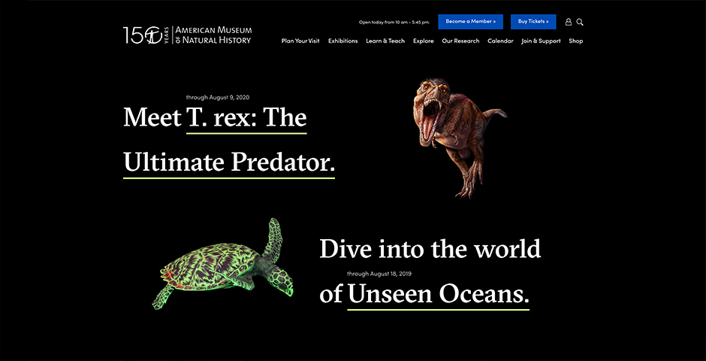Viewport: 706px width, 361px height.
Task: Open Learn & Teach menu
Action: [x=385, y=41]
